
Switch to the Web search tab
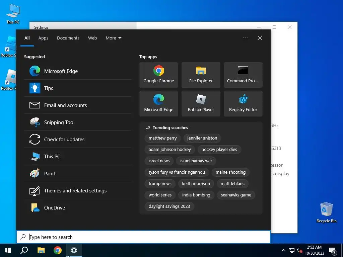pyautogui.click(x=92, y=38)
